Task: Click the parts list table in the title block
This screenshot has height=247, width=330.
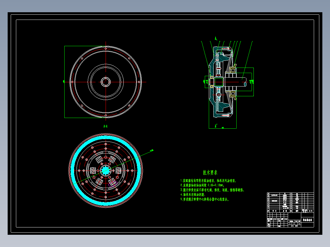Action: point(291,202)
